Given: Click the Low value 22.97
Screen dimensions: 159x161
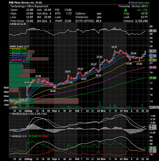Looking at the screenshot, I should (30, 17).
